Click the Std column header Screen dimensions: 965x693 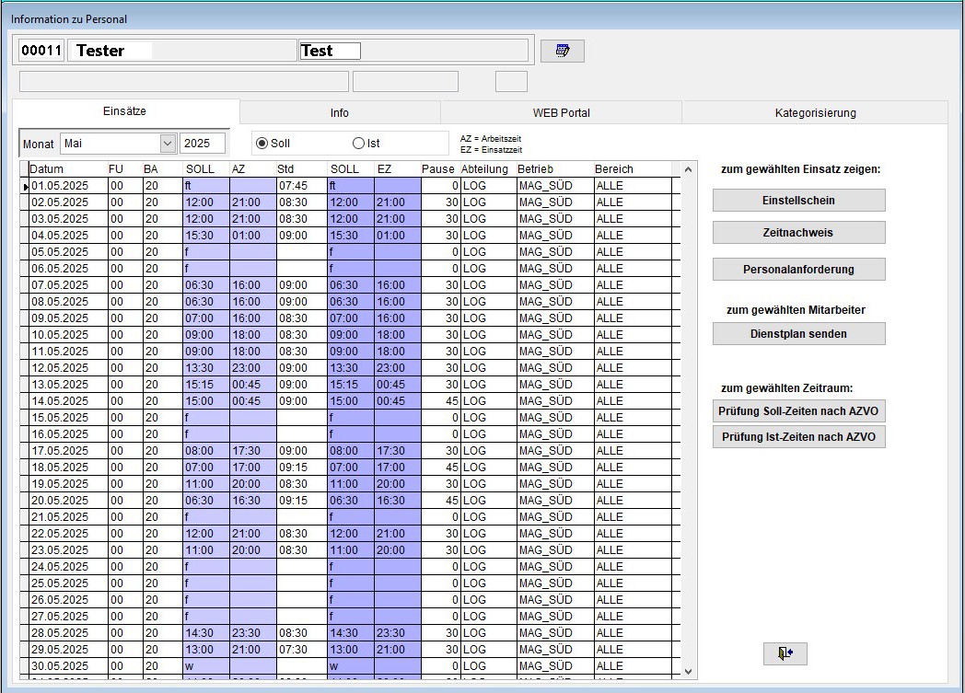click(302, 169)
